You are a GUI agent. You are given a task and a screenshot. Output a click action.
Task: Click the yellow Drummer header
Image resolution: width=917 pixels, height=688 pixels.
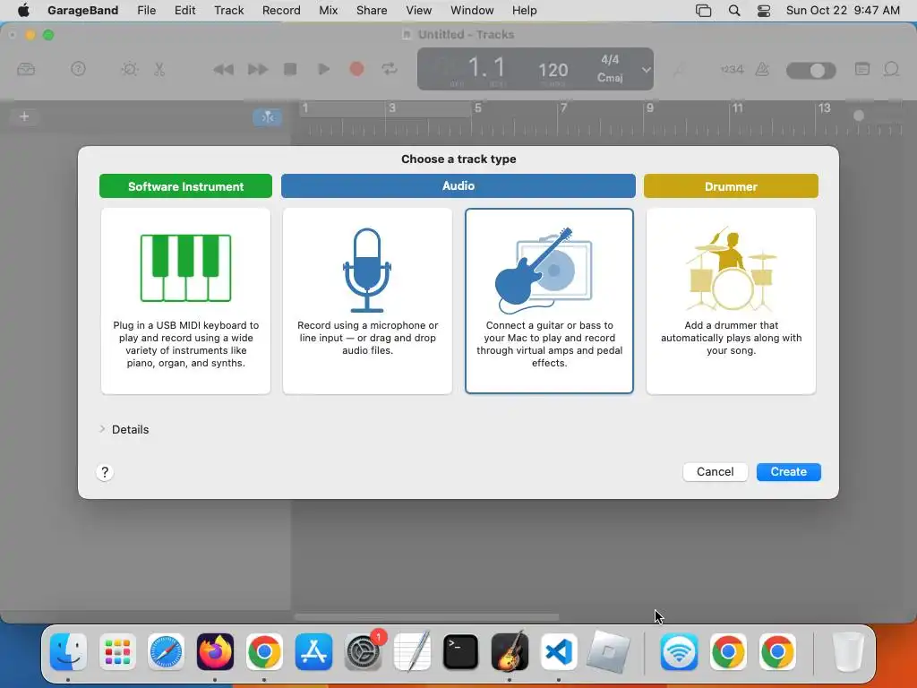(x=731, y=186)
